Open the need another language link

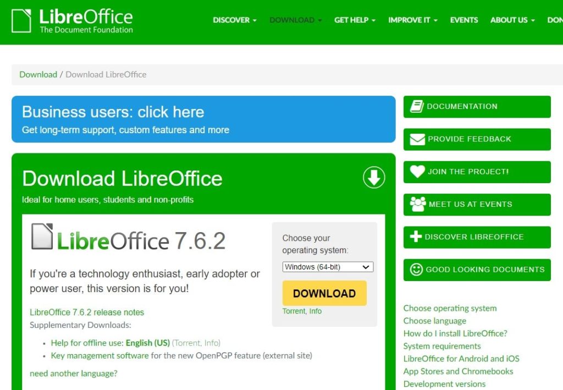pyautogui.click(x=73, y=373)
